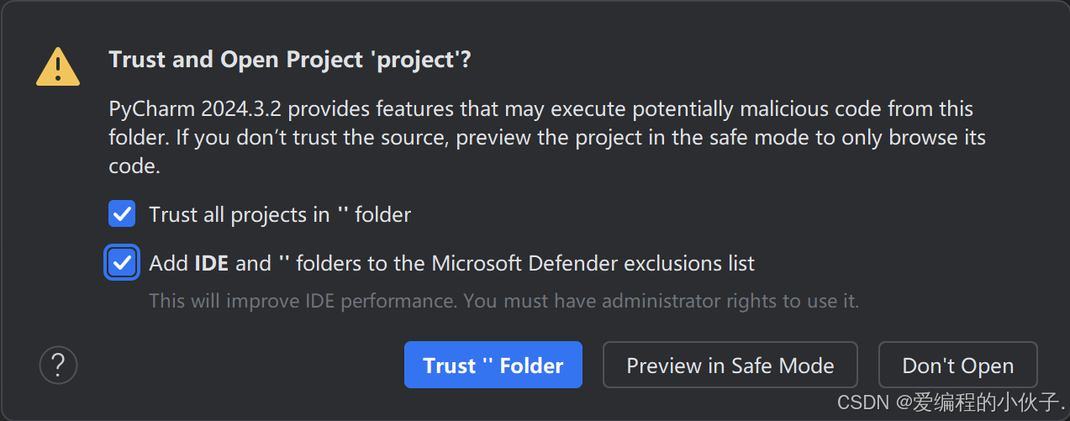Screen dimensions: 1070x421
Task: Disable the Microsoft Defender exclusions checkbox
Action: pyautogui.click(x=122, y=263)
